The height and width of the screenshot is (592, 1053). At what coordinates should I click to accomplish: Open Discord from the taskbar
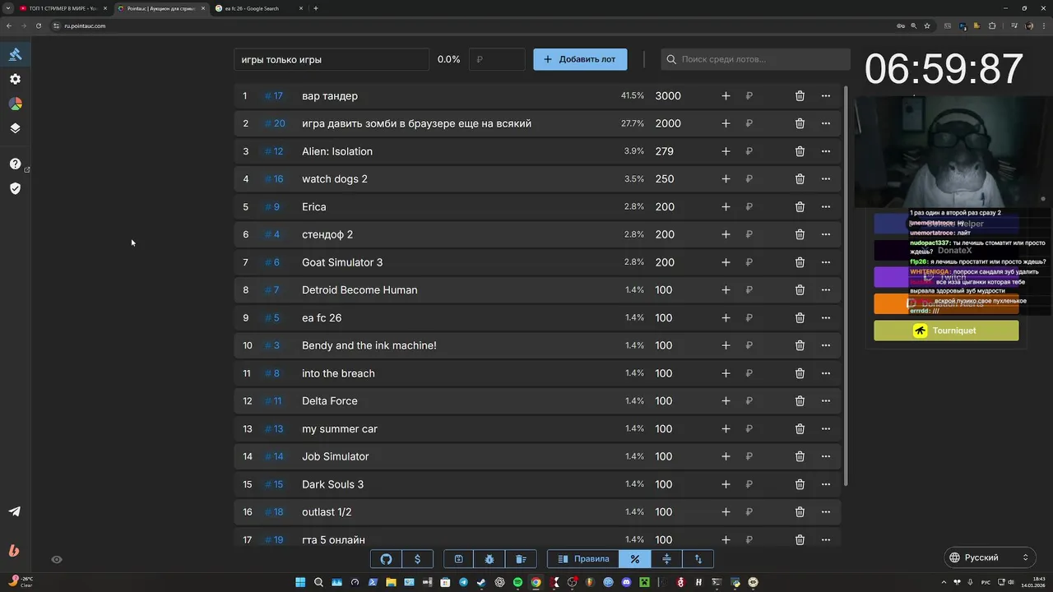pos(626,582)
